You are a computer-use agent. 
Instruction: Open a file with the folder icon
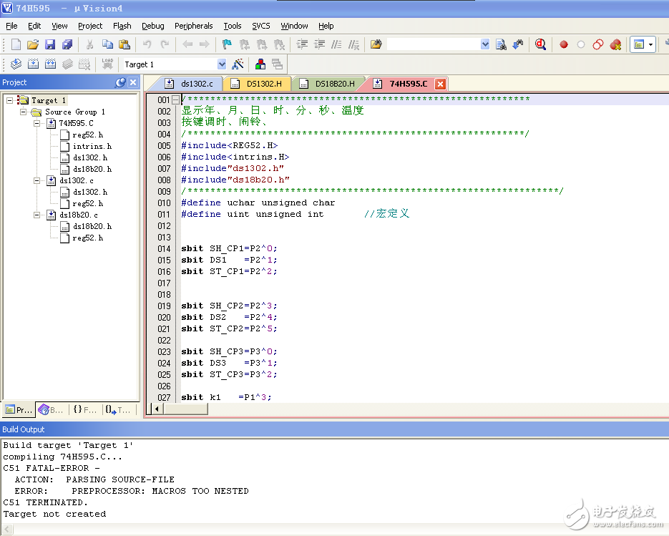point(33,44)
